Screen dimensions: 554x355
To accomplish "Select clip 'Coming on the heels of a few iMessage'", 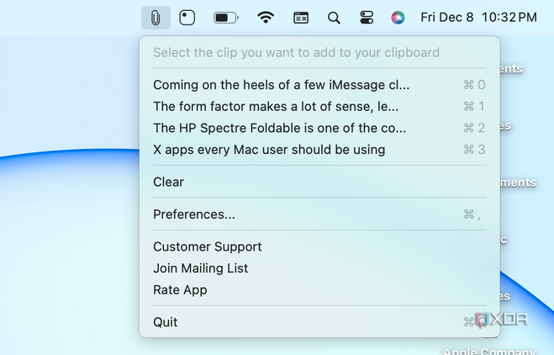I will (x=319, y=85).
